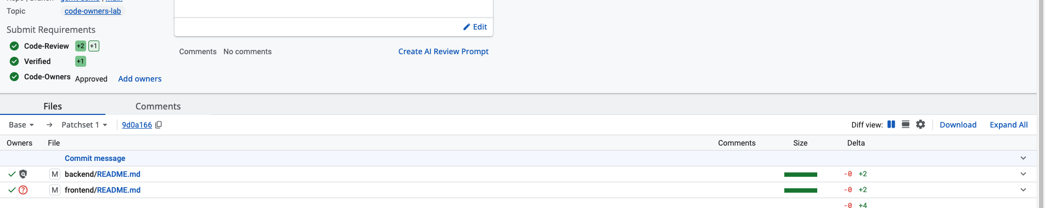Click Download link
This screenshot has width=1045, height=208.
point(958,125)
